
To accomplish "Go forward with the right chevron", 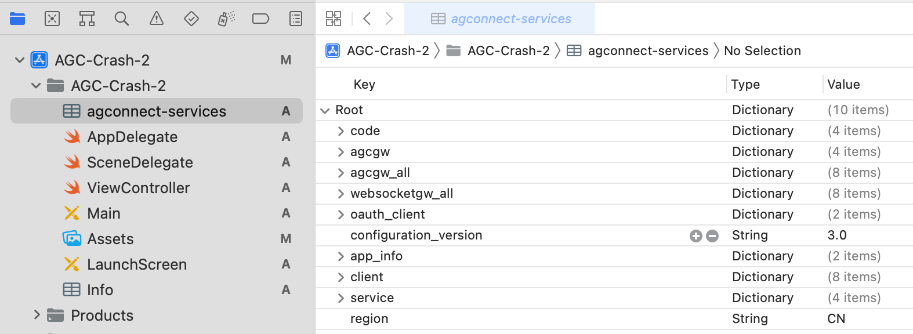I will click(389, 19).
